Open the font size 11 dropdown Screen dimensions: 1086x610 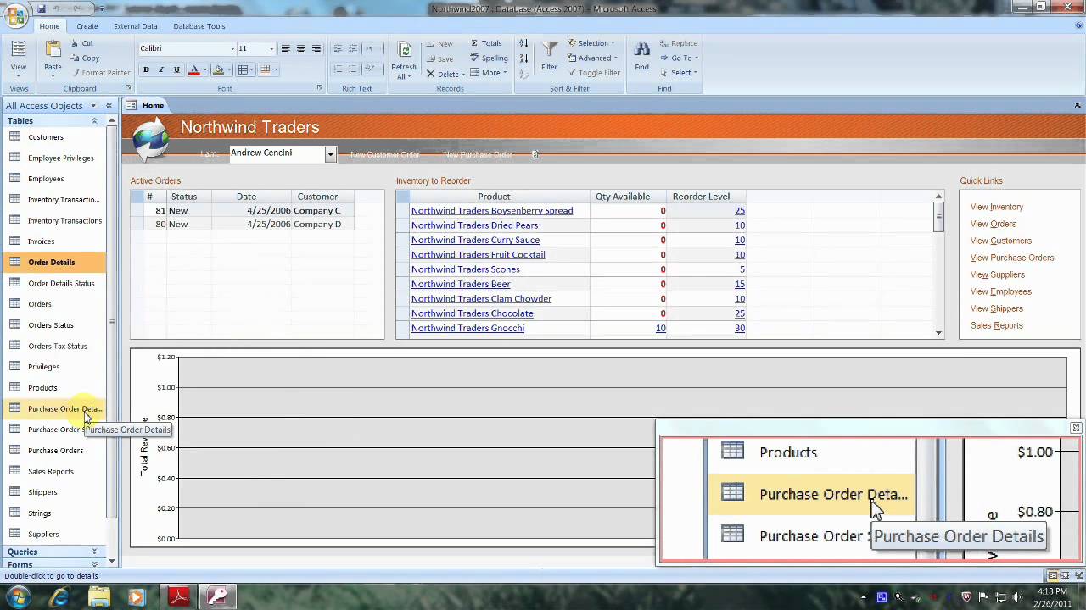click(x=271, y=48)
